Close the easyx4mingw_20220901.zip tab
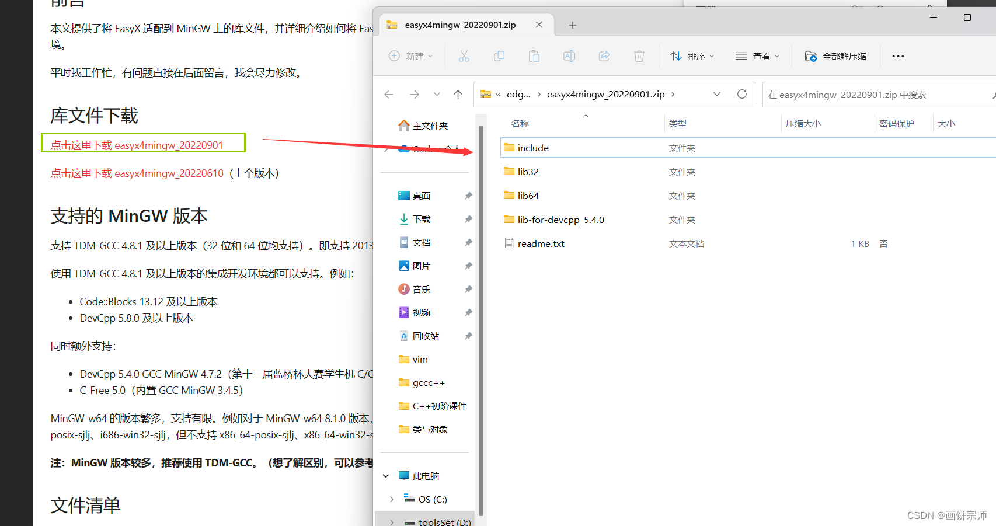Viewport: 996px width, 526px height. (x=539, y=25)
